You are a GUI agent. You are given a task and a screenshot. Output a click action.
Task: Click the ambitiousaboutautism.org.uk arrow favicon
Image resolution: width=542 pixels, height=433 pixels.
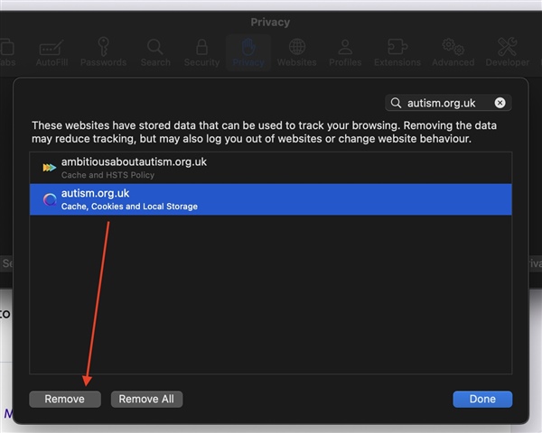pyautogui.click(x=49, y=168)
